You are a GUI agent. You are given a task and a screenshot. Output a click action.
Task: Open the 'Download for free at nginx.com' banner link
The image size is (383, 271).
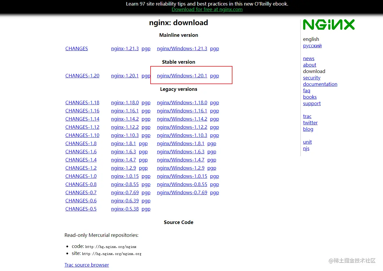[207, 9]
